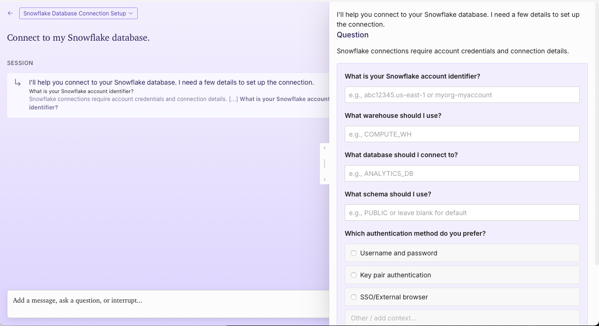Click the vertical scrollbar on right panel
Screen dimensions: 599x326
(597, 133)
